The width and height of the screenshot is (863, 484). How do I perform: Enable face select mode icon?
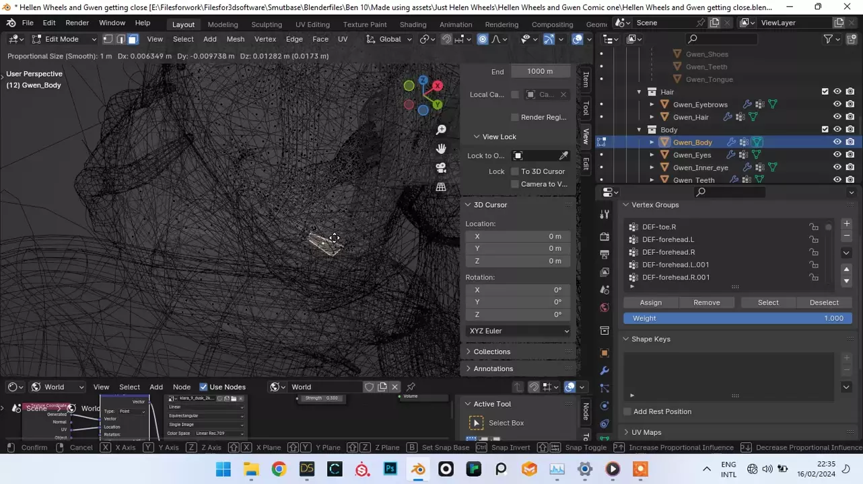click(x=133, y=39)
